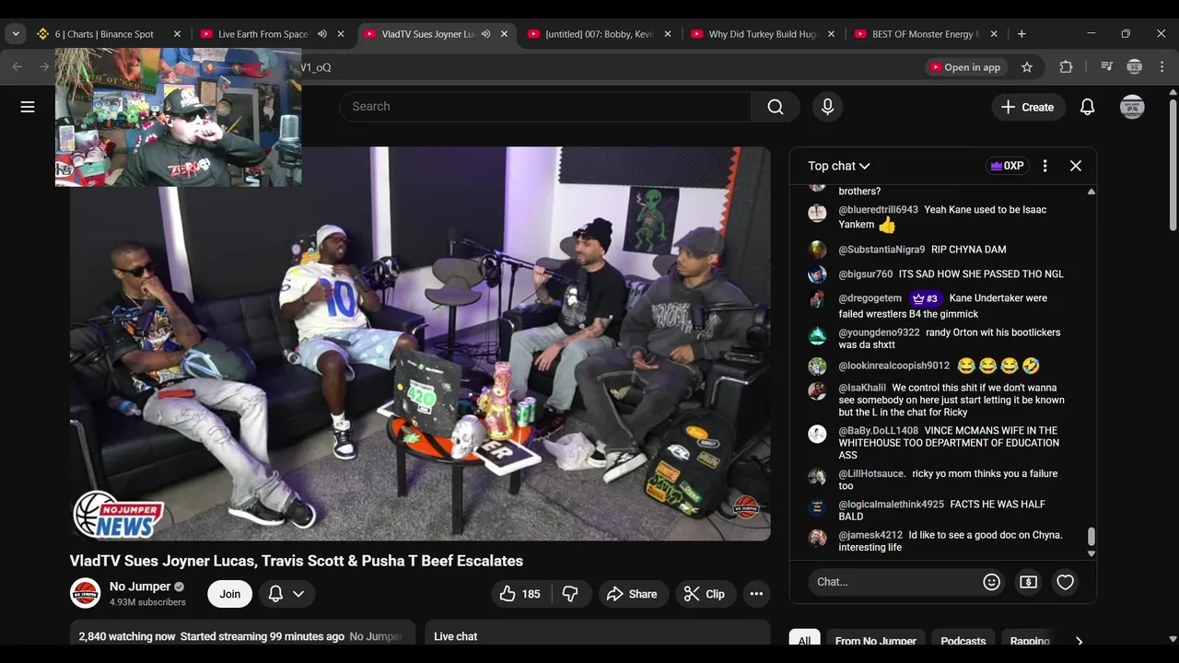Open emoji picker in chat box
This screenshot has width=1179, height=663.
[991, 582]
